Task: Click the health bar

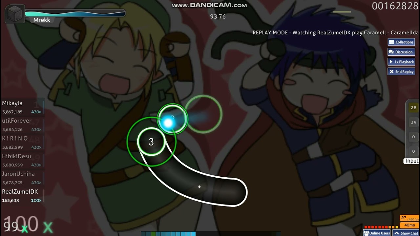Action: tap(75, 14)
